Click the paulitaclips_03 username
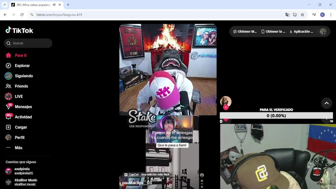Screen dimensions: 336x189 [x=137, y=183]
